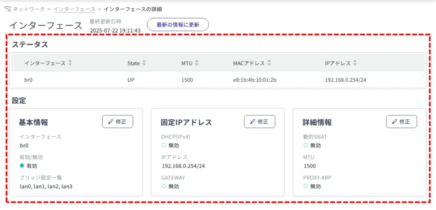Open the インターフェース breadcrumb link
Image resolution: width=436 pixels, height=210 pixels.
tap(75, 9)
